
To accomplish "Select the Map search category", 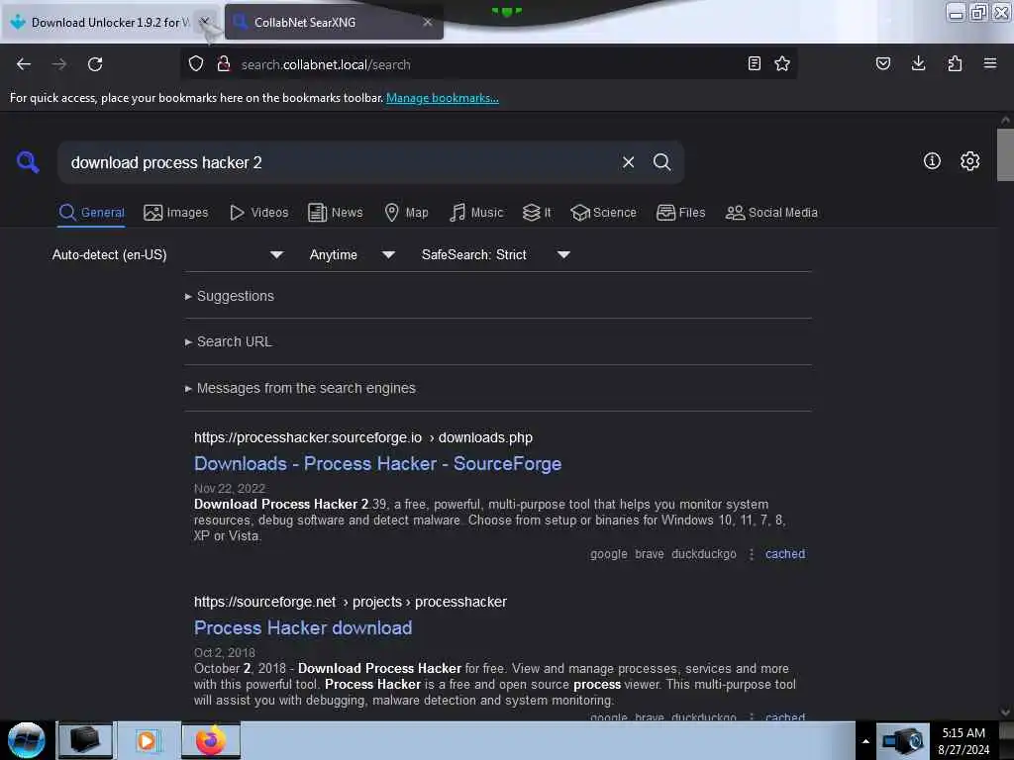I will pos(406,213).
